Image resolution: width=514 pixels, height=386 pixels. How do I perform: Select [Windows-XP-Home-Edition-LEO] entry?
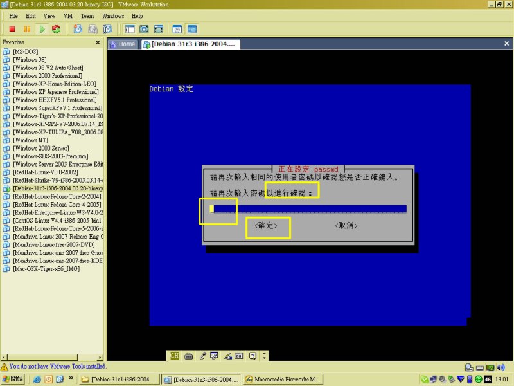click(55, 84)
